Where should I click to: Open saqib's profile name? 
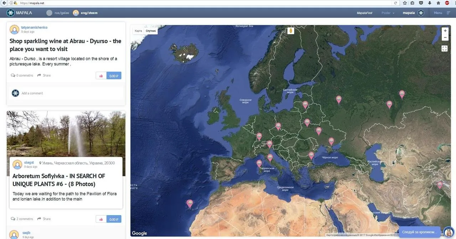click(x=26, y=233)
